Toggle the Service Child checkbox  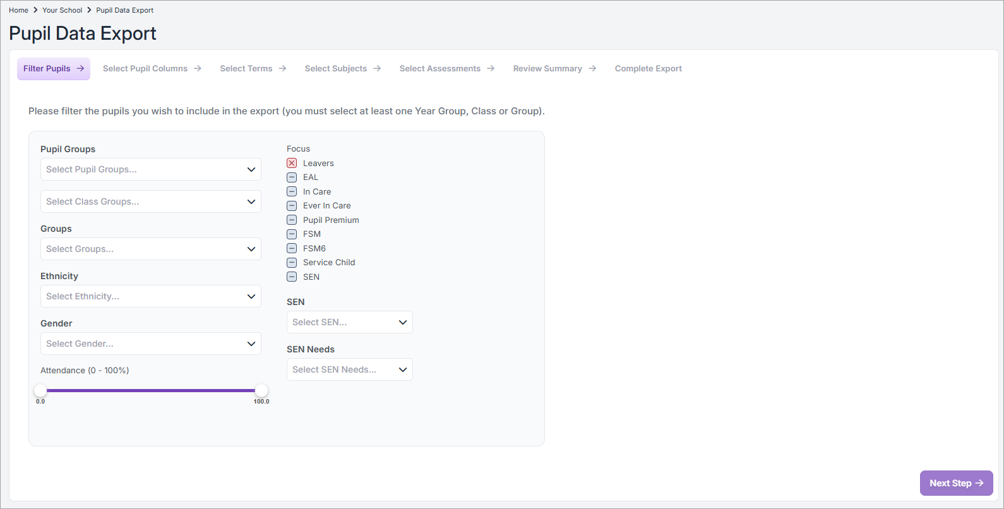(292, 263)
